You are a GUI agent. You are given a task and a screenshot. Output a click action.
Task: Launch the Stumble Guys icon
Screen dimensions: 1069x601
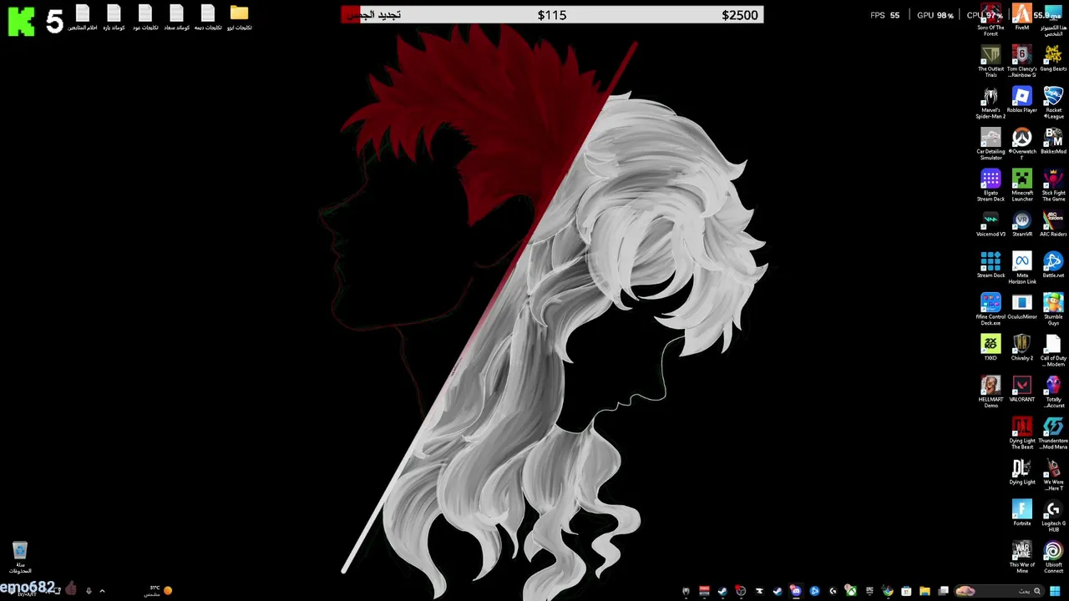click(1053, 309)
